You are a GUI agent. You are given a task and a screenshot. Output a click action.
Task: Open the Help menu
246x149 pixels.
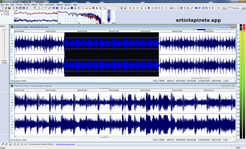(75, 5)
